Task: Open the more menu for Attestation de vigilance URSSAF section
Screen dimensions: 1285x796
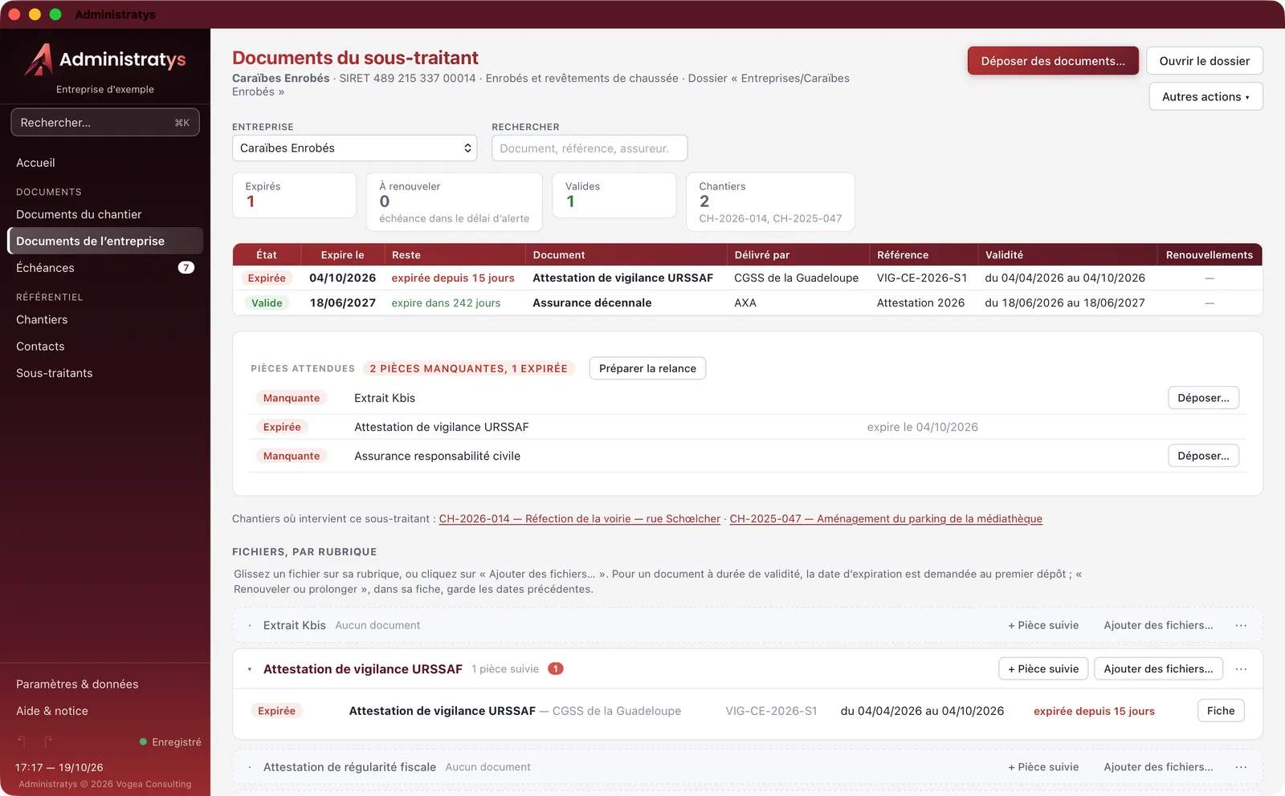Action: pyautogui.click(x=1241, y=669)
